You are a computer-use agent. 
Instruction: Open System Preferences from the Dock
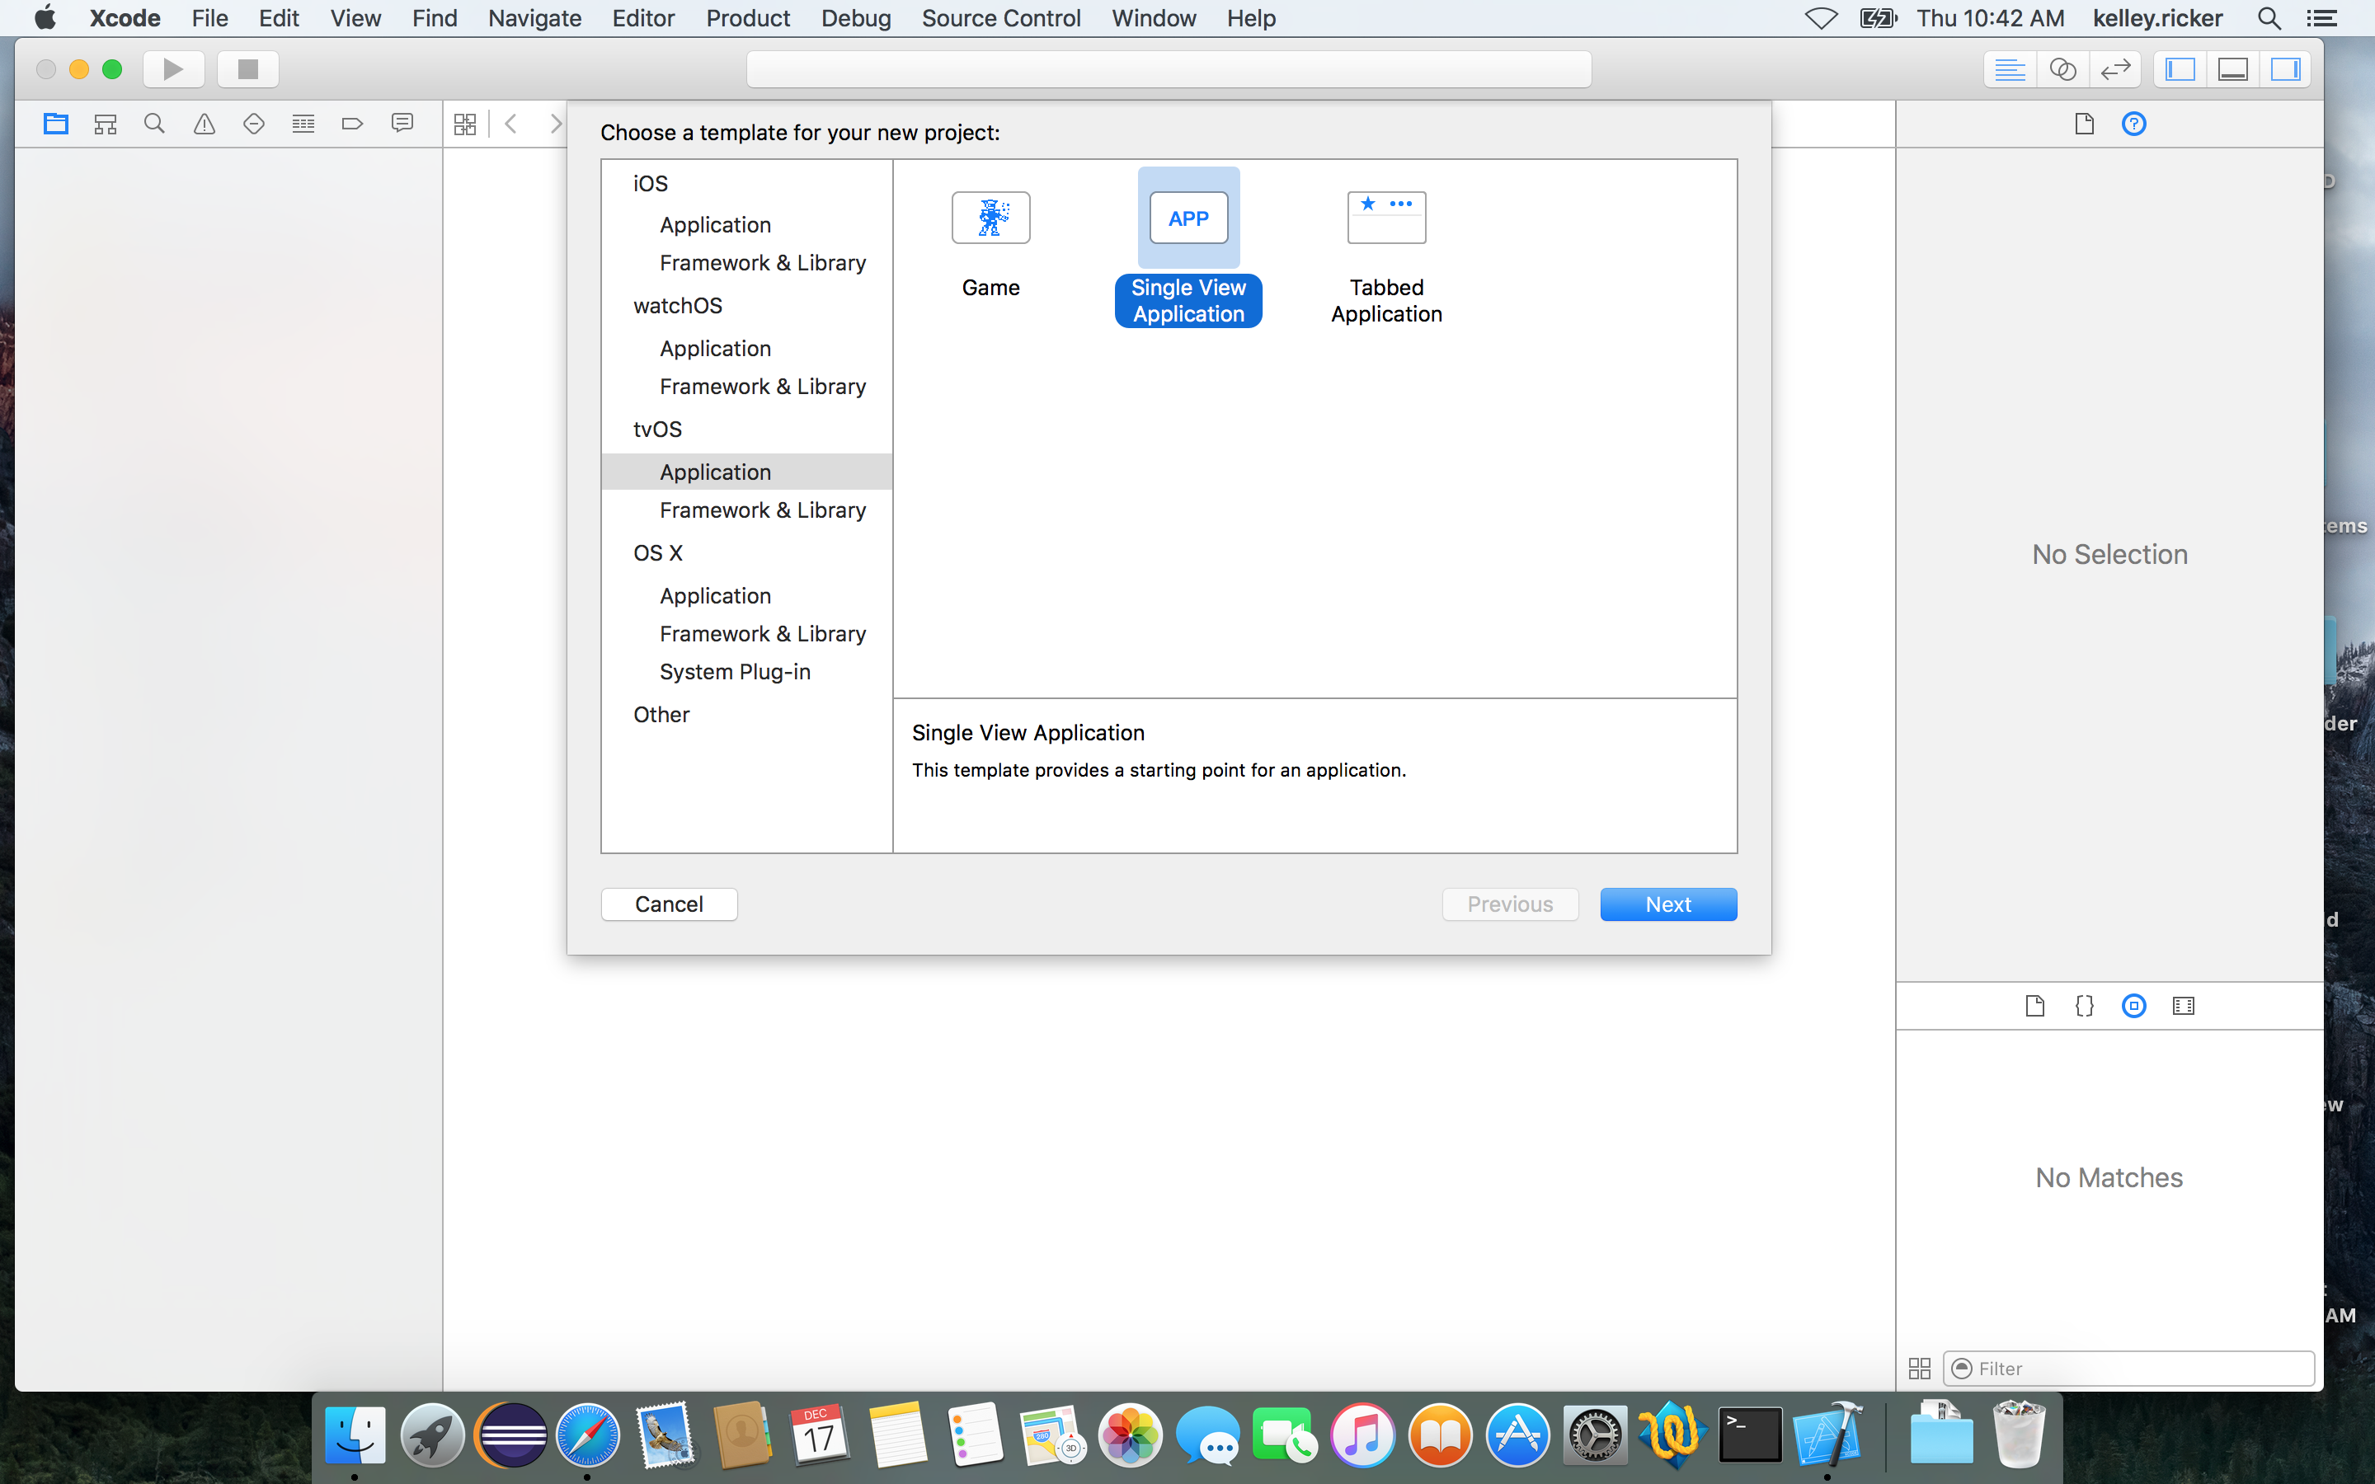pos(1595,1436)
